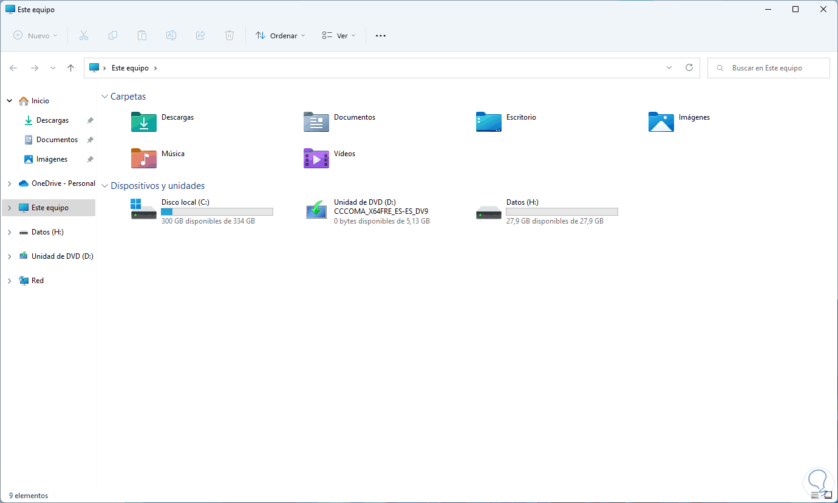This screenshot has height=503, width=838.
Task: Click the chevron after Este equipo in address bar
Action: pyautogui.click(x=155, y=68)
